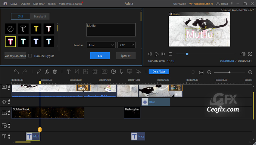Zoom out the timeline with the minus magnifier

[209, 72]
